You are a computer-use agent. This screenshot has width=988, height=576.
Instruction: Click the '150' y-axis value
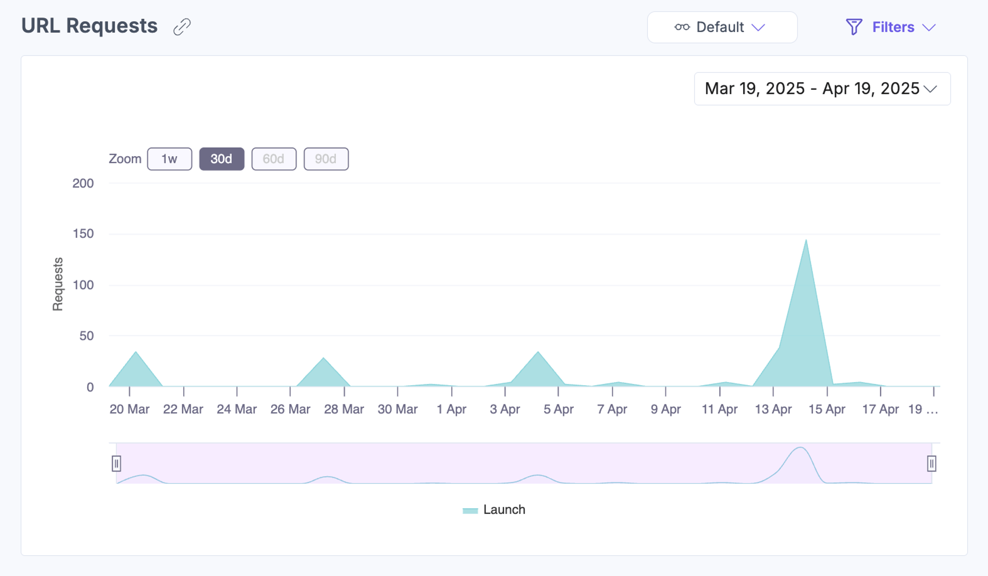(x=83, y=234)
